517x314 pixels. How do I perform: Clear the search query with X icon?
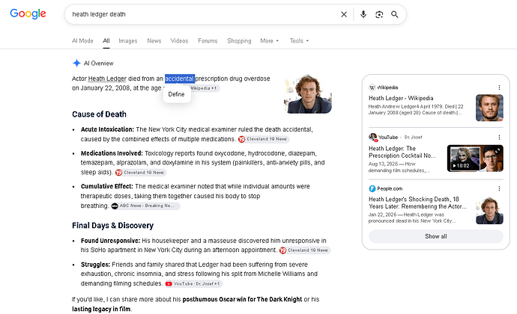[344, 14]
